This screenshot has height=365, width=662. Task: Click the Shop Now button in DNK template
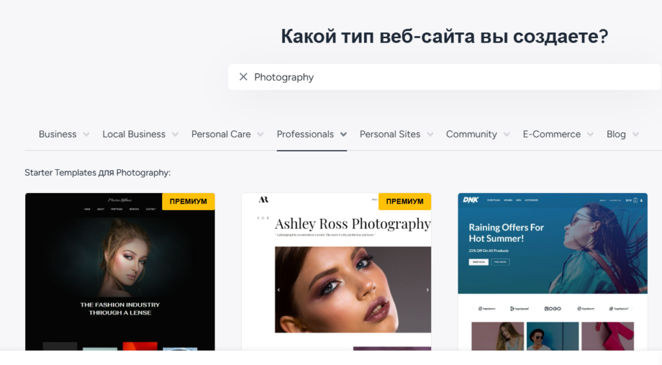click(x=478, y=262)
